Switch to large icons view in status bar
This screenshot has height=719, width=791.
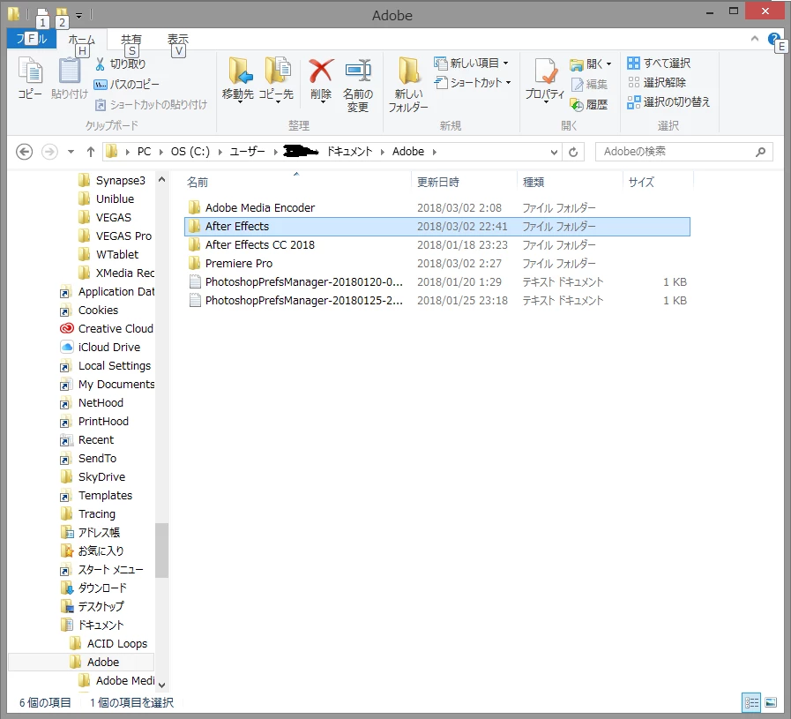pyautogui.click(x=771, y=702)
